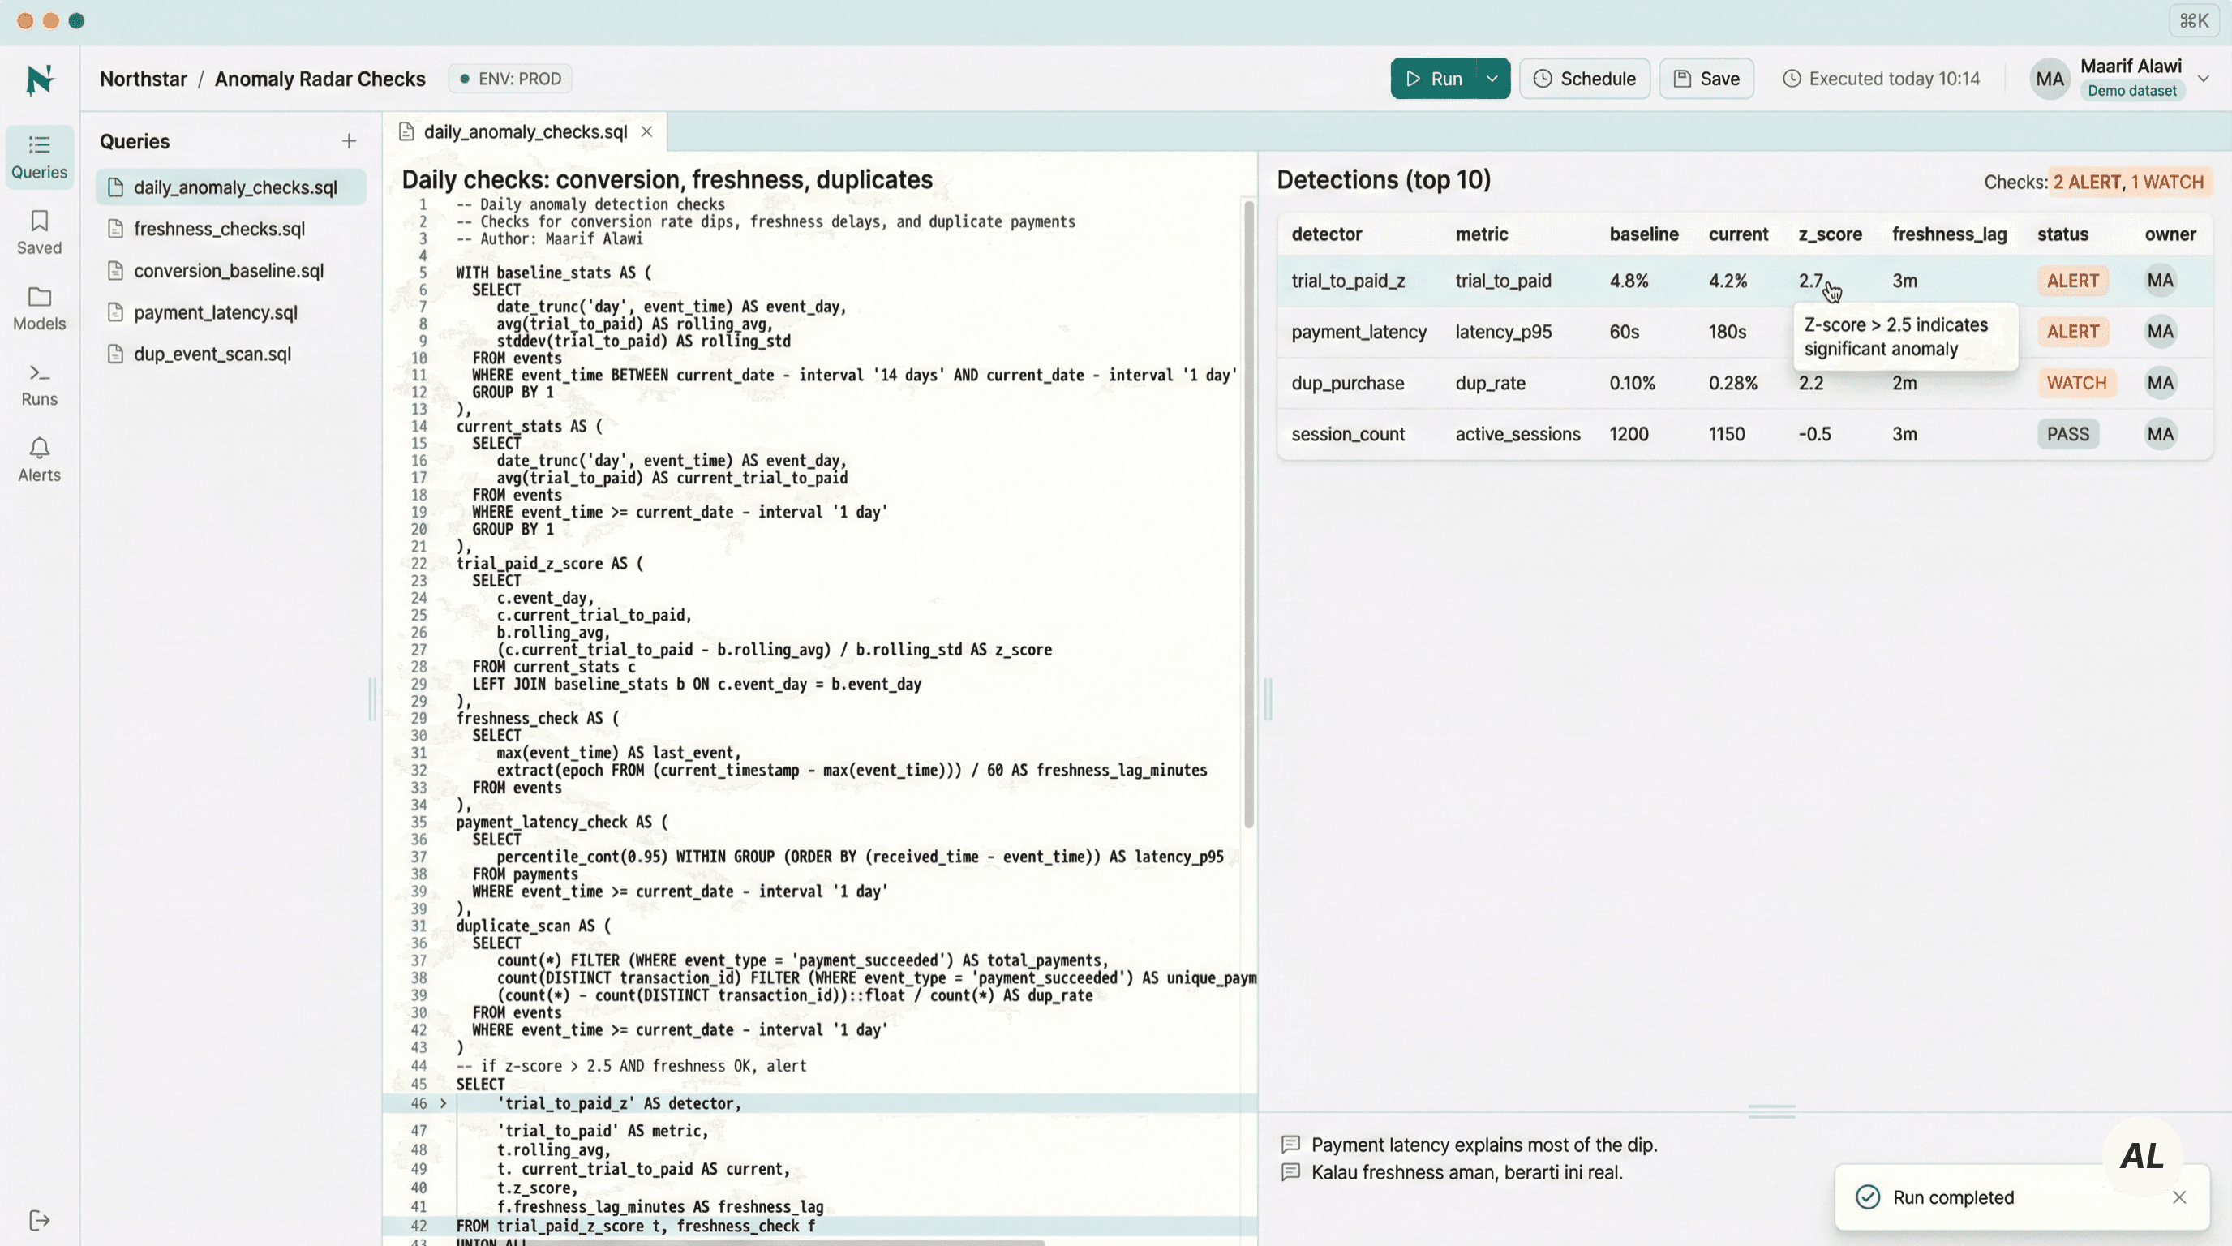Click the Save button
Viewport: 2232px width, 1246px height.
tap(1706, 79)
